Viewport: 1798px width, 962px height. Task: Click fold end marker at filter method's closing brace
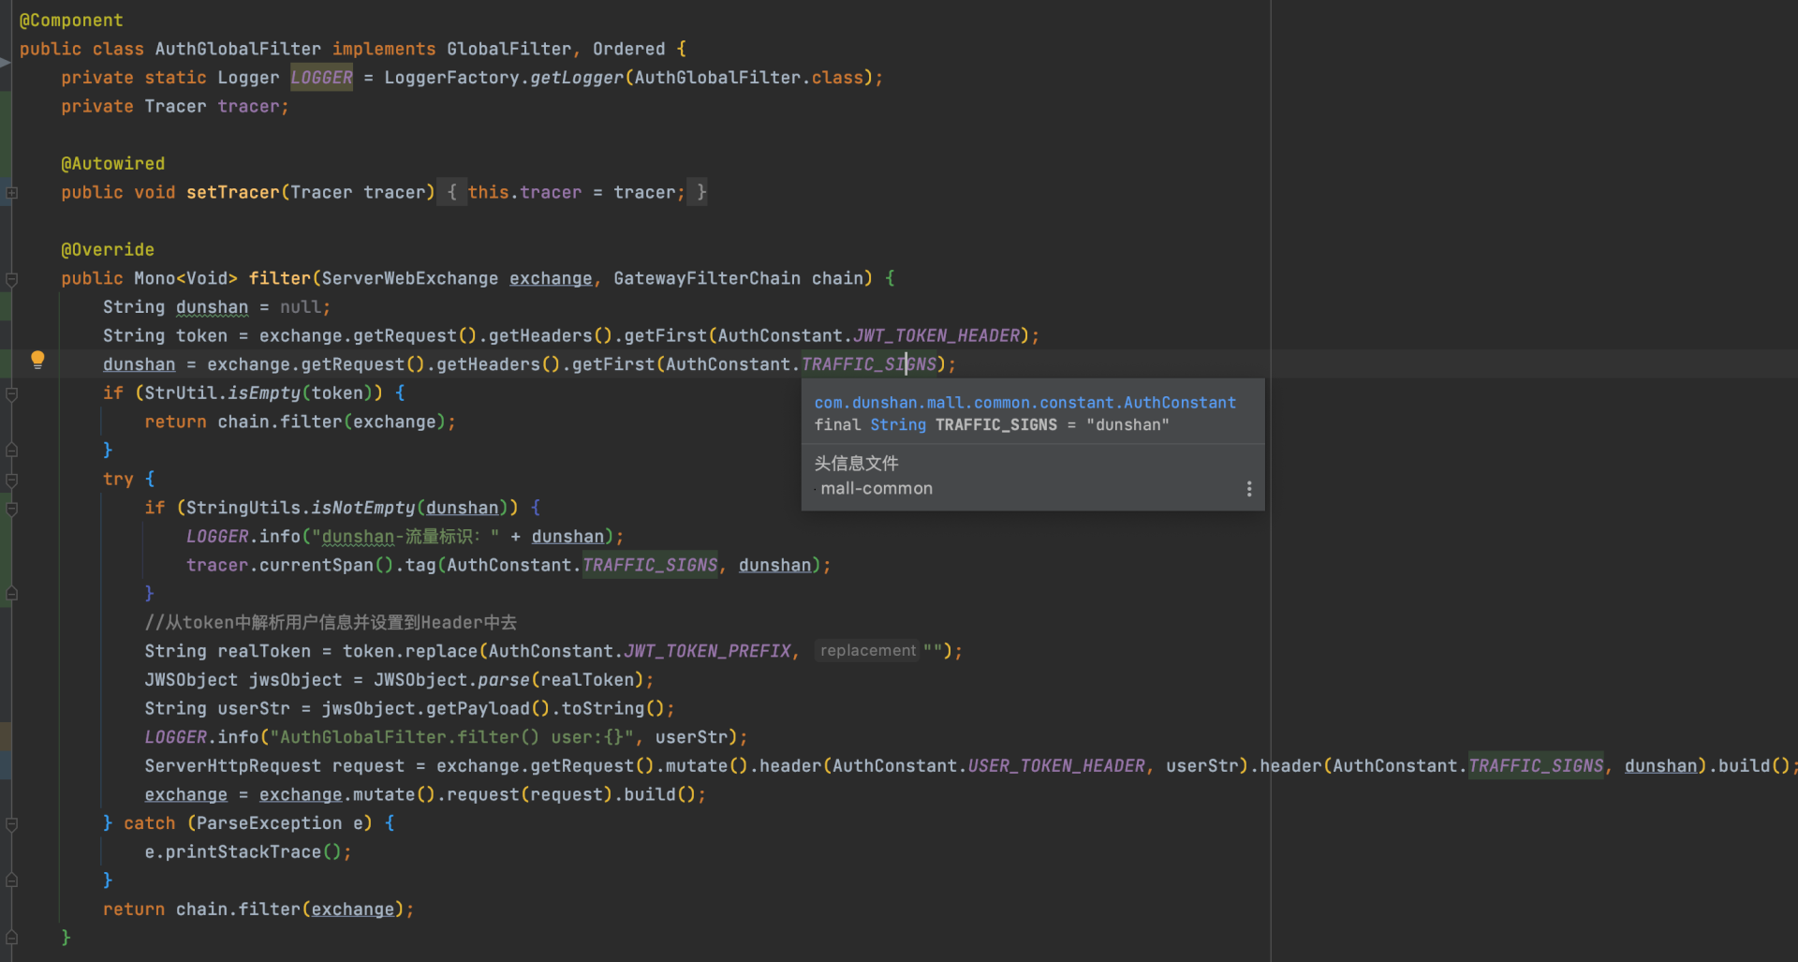(12, 938)
